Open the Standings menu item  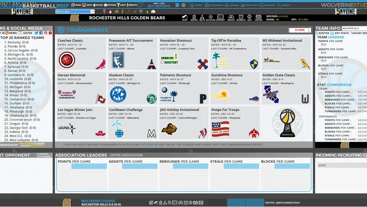coord(214,5)
